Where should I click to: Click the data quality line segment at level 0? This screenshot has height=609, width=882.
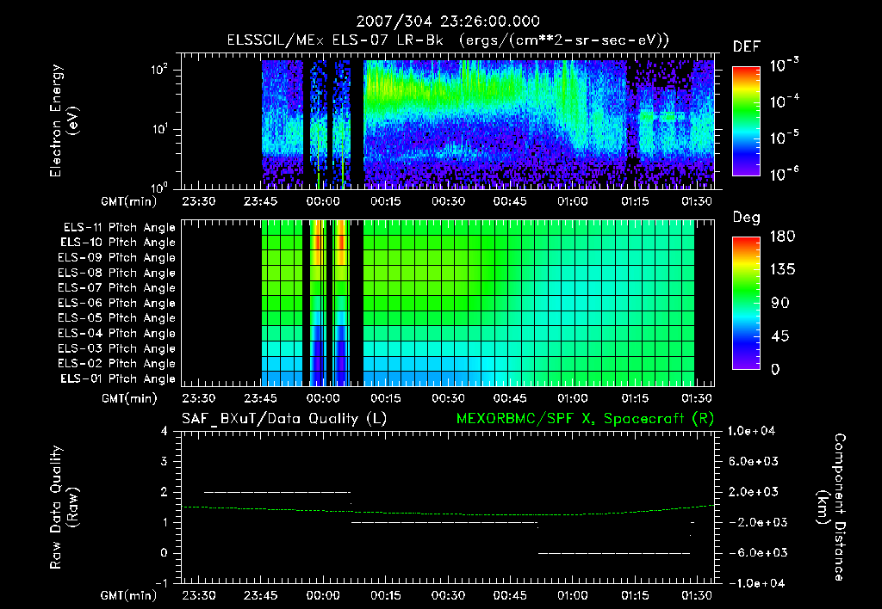pos(613,553)
